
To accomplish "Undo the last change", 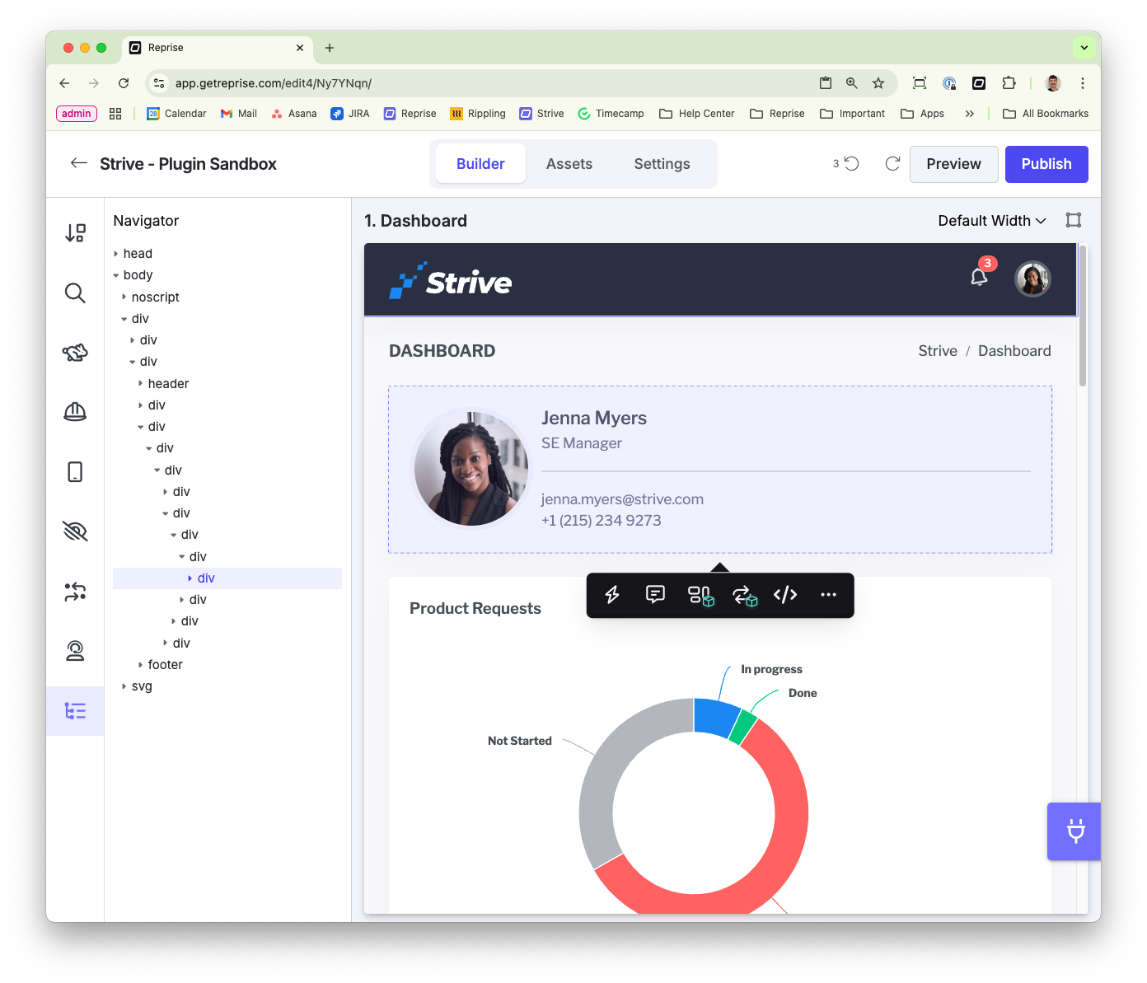I will point(851,163).
